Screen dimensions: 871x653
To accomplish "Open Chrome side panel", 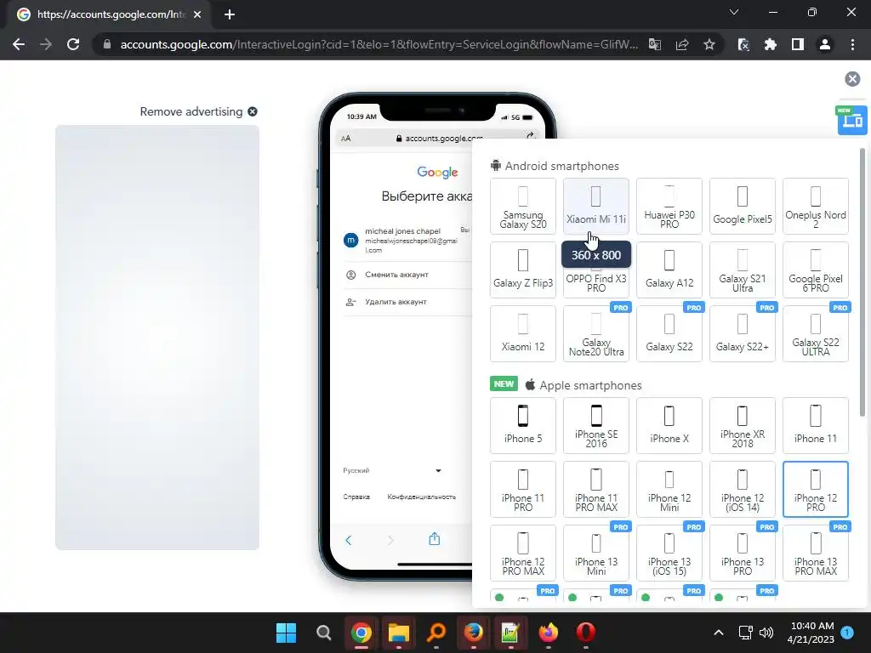I will [x=798, y=44].
